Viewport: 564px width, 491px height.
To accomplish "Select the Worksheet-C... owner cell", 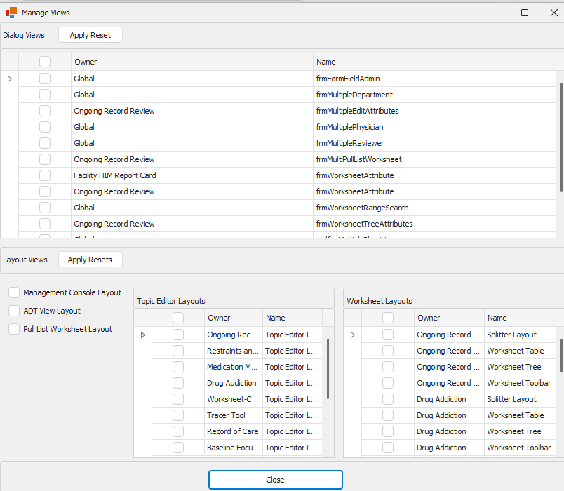I will (234, 399).
